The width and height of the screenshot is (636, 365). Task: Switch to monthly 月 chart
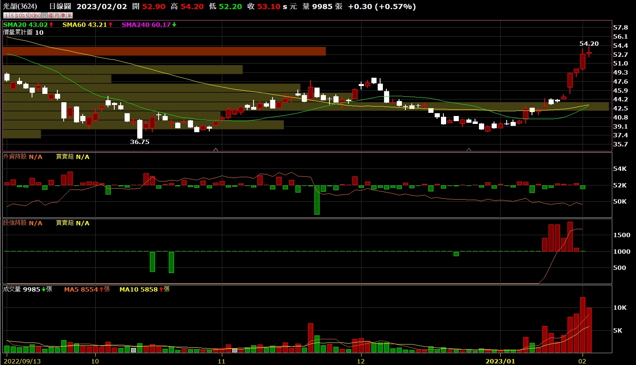tap(57, 15)
